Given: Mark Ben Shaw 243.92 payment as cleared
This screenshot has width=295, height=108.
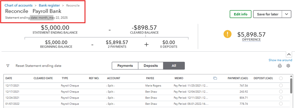Looking at the screenshot, I should click(x=281, y=92).
